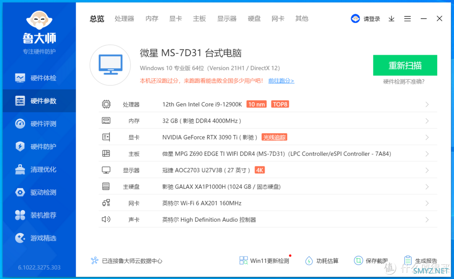This screenshot has height=279, width=454.
Task: Click the 英特尔 High Definition Audio 控制器 text
Action: point(209,220)
